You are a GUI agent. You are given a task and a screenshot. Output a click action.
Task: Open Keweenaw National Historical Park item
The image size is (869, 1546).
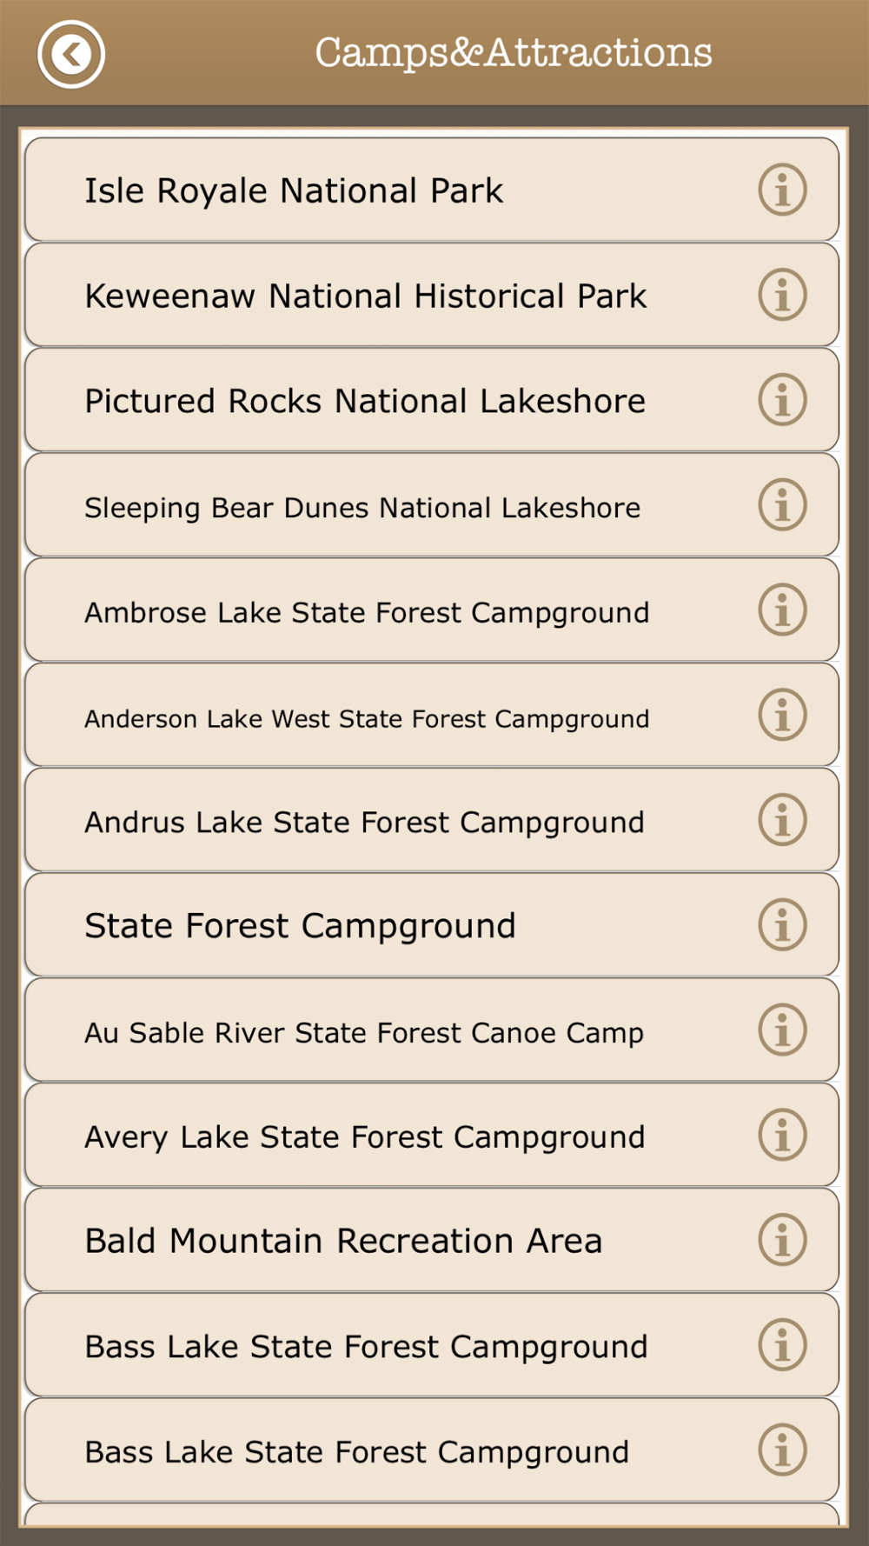click(x=432, y=295)
